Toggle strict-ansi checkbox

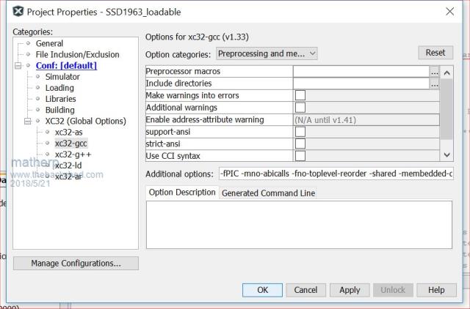click(x=300, y=144)
